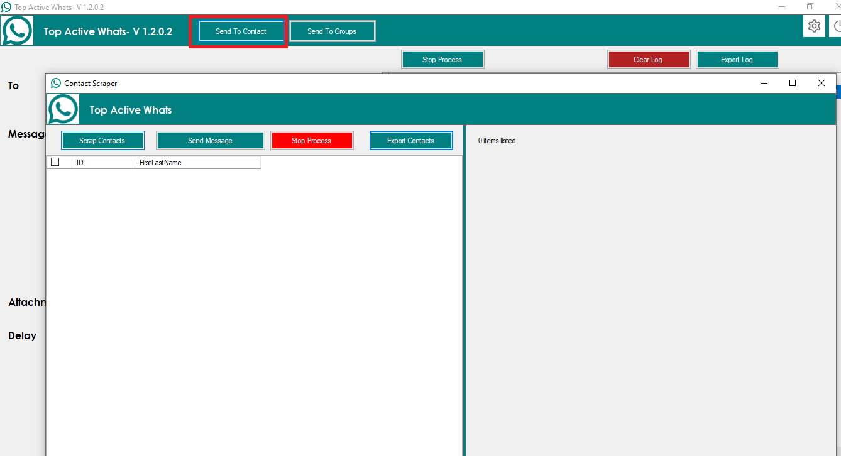This screenshot has height=456, width=841.
Task: Click the ID column header
Action: click(x=103, y=163)
